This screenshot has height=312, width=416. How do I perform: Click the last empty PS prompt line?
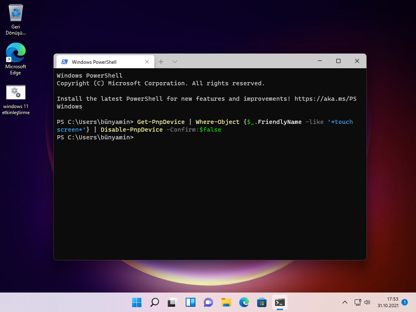coord(95,137)
